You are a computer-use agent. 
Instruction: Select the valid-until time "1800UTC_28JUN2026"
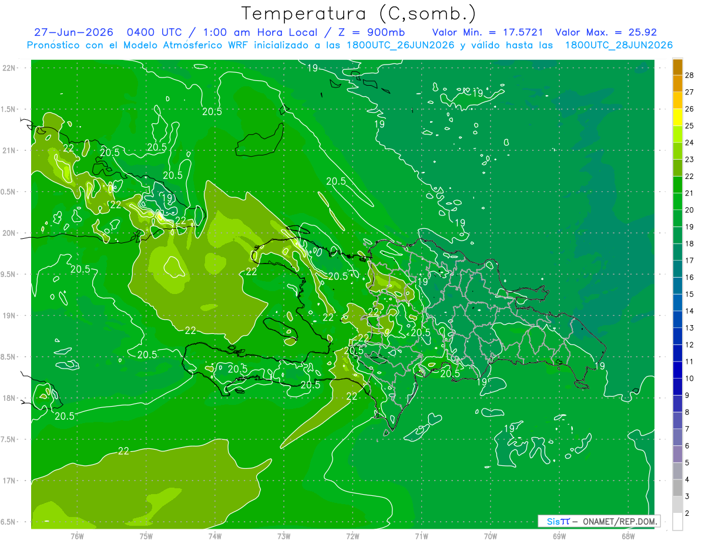[x=618, y=45]
